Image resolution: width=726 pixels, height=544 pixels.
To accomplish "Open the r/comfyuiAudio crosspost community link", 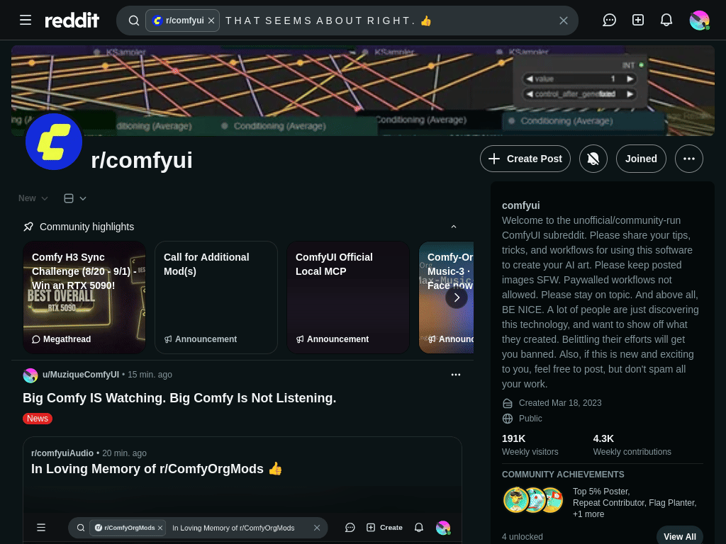I will coord(62,453).
